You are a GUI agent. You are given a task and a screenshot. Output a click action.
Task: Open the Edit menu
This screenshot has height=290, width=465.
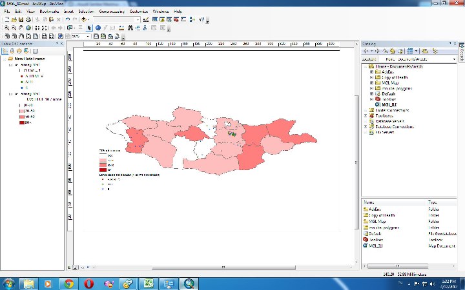(x=18, y=11)
